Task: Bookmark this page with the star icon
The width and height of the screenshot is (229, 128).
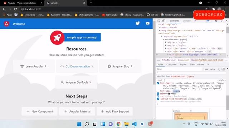Action: (x=206, y=9)
